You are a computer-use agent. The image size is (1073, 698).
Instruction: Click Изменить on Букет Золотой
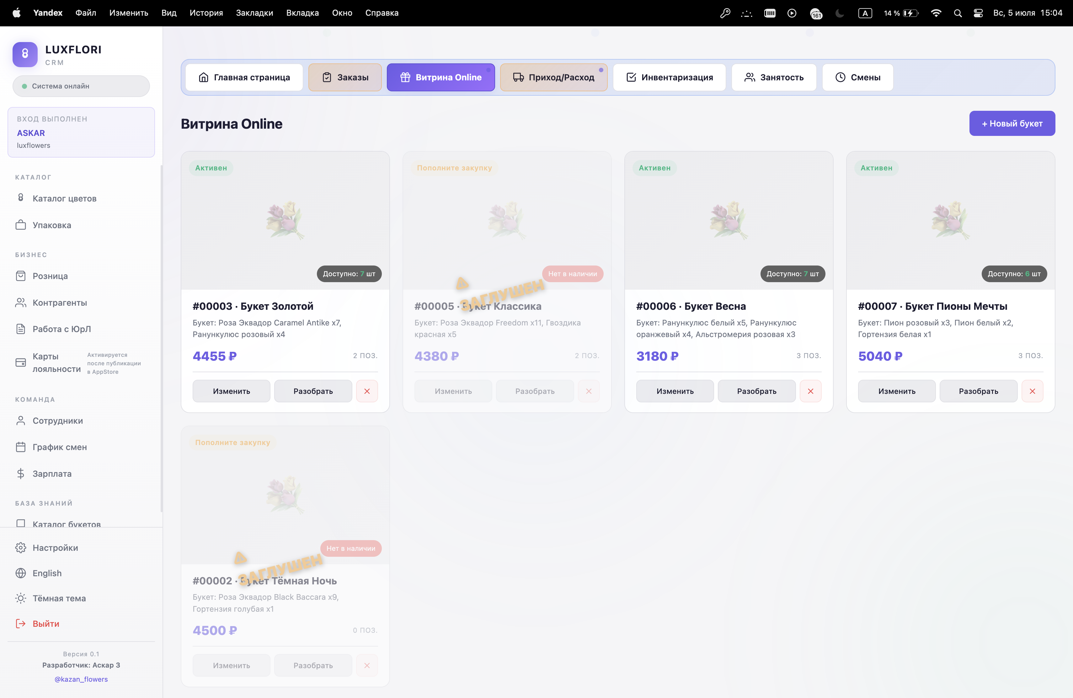[231, 391]
